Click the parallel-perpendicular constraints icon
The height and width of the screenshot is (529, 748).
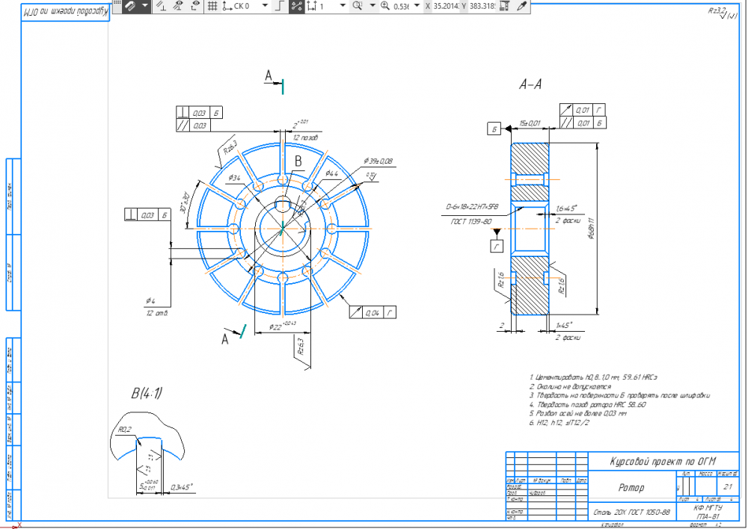point(160,6)
